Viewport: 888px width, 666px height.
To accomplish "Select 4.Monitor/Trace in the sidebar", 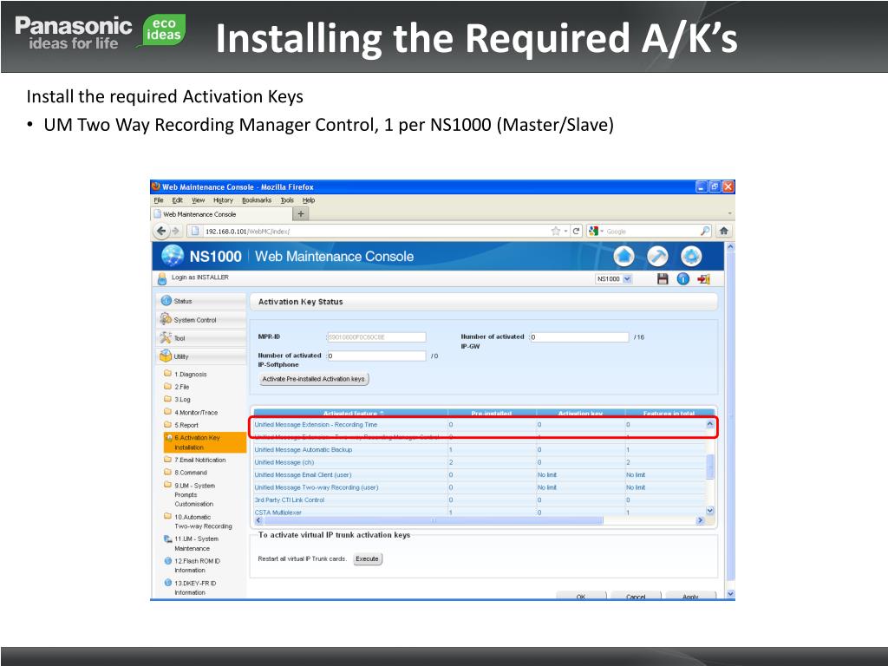I will click(x=196, y=412).
